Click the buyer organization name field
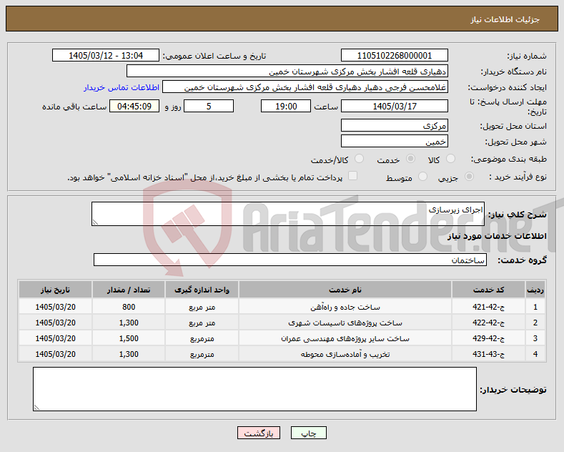This screenshot has height=452, width=564. click(287, 72)
